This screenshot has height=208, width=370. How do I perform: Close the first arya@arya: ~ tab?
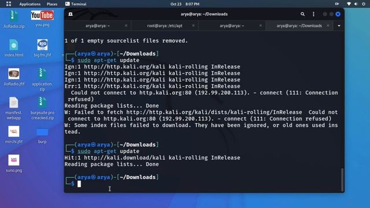126,25
